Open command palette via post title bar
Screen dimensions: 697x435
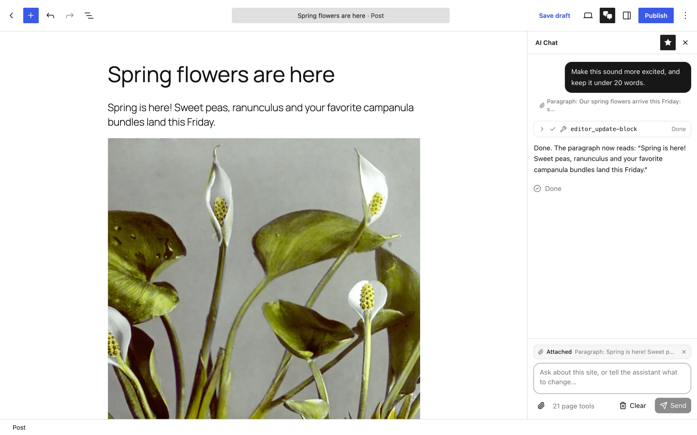pos(340,15)
